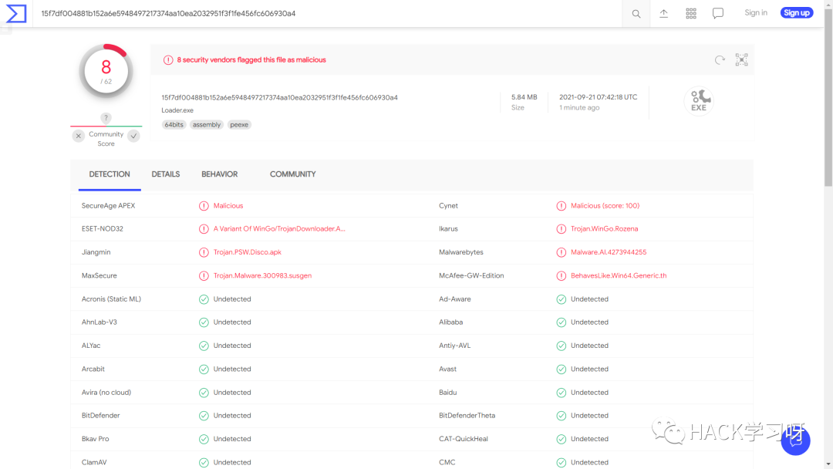Viewport: 833px width, 469px height.
Task: Click the BitDefender undetected check icon
Action: (204, 416)
